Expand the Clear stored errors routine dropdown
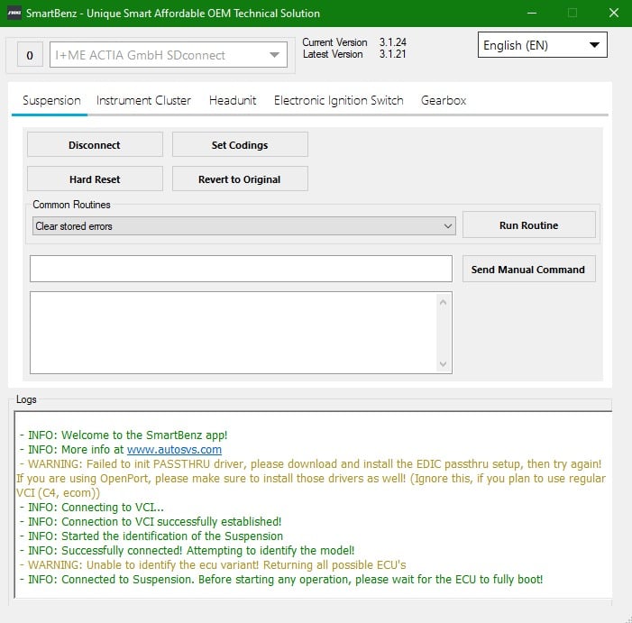 (243, 226)
